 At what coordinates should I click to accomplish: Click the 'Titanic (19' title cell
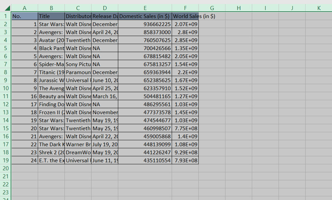point(51,72)
